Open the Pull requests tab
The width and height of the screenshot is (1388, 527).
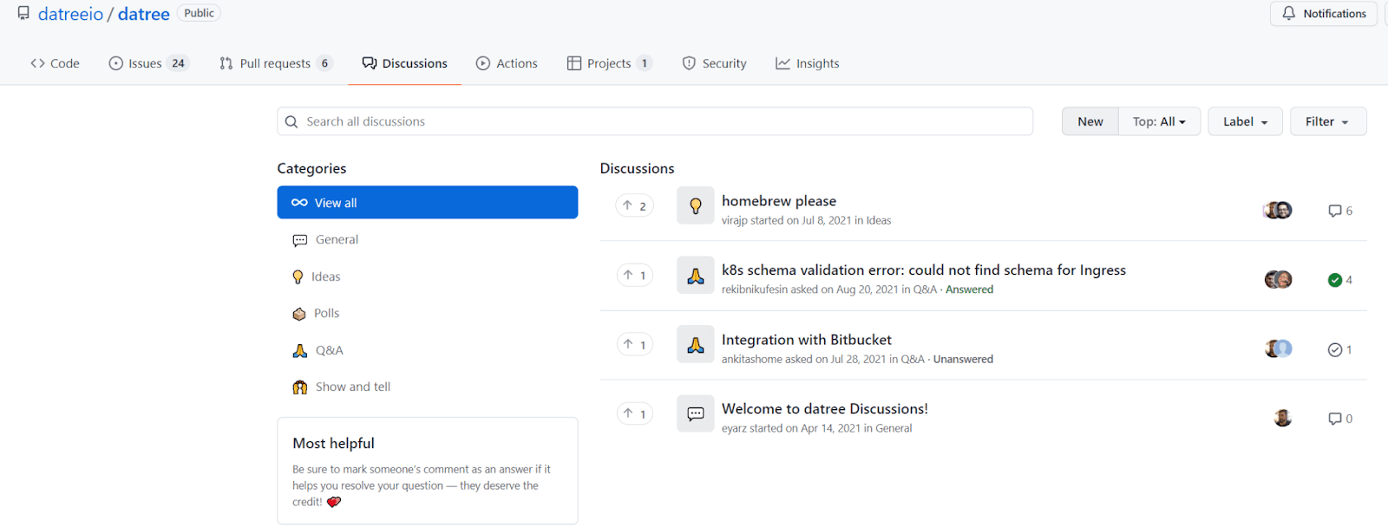tap(275, 63)
